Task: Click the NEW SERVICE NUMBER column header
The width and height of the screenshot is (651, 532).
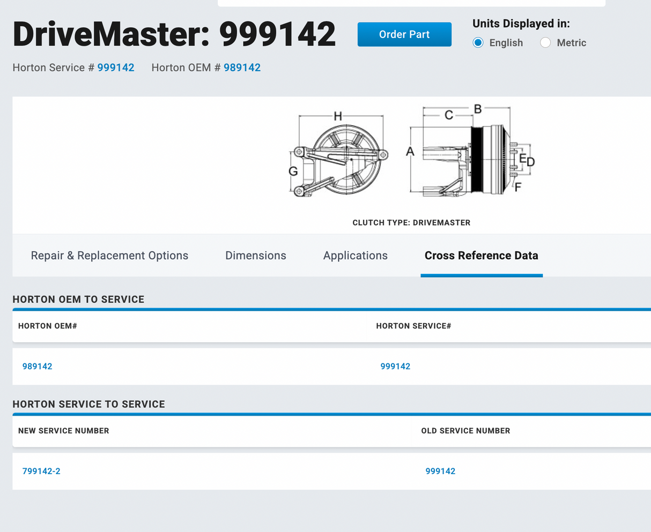Action: pyautogui.click(x=64, y=431)
